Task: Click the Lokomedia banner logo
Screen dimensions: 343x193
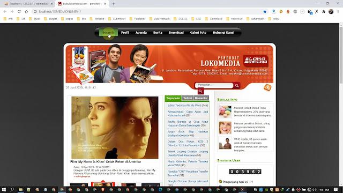Action: tap(255, 61)
